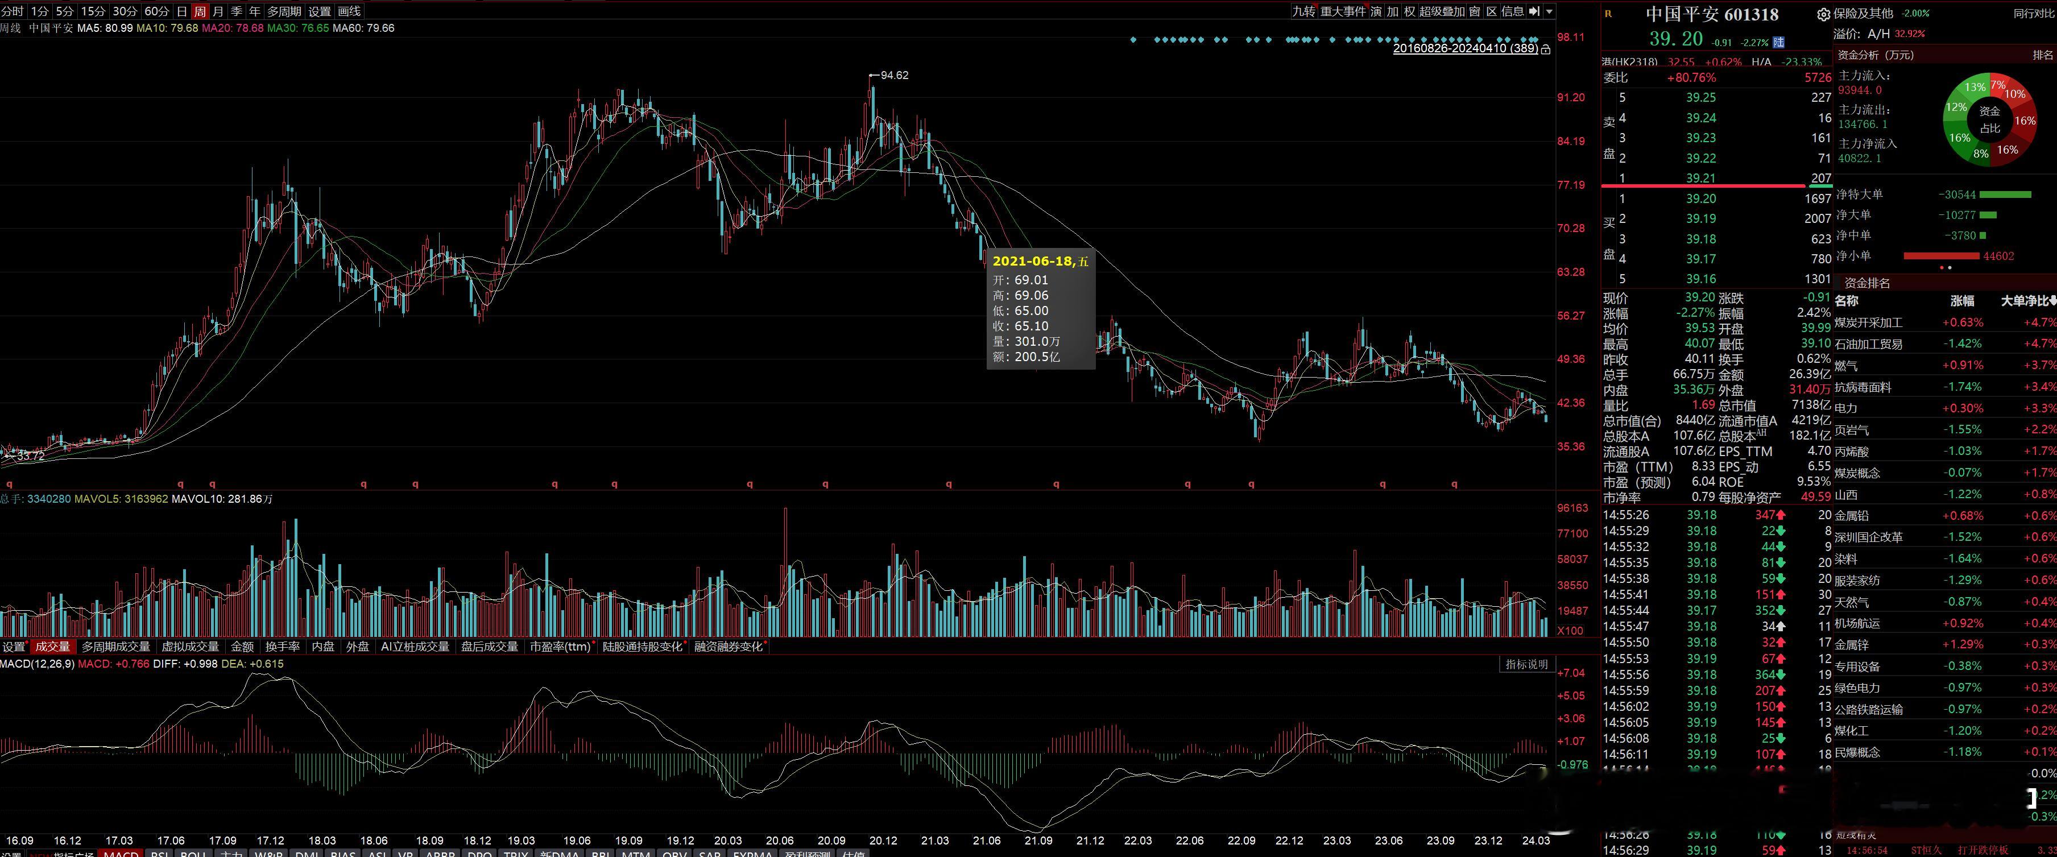
Task: Open 重大事件 major events
Action: pyautogui.click(x=1343, y=11)
